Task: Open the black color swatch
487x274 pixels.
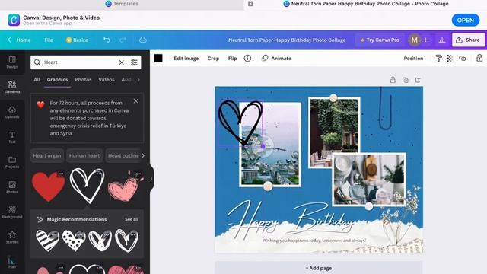Action: point(158,58)
